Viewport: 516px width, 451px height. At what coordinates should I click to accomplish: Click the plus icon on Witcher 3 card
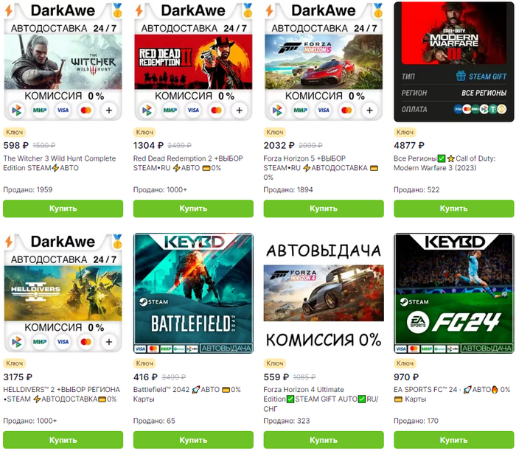point(109,111)
